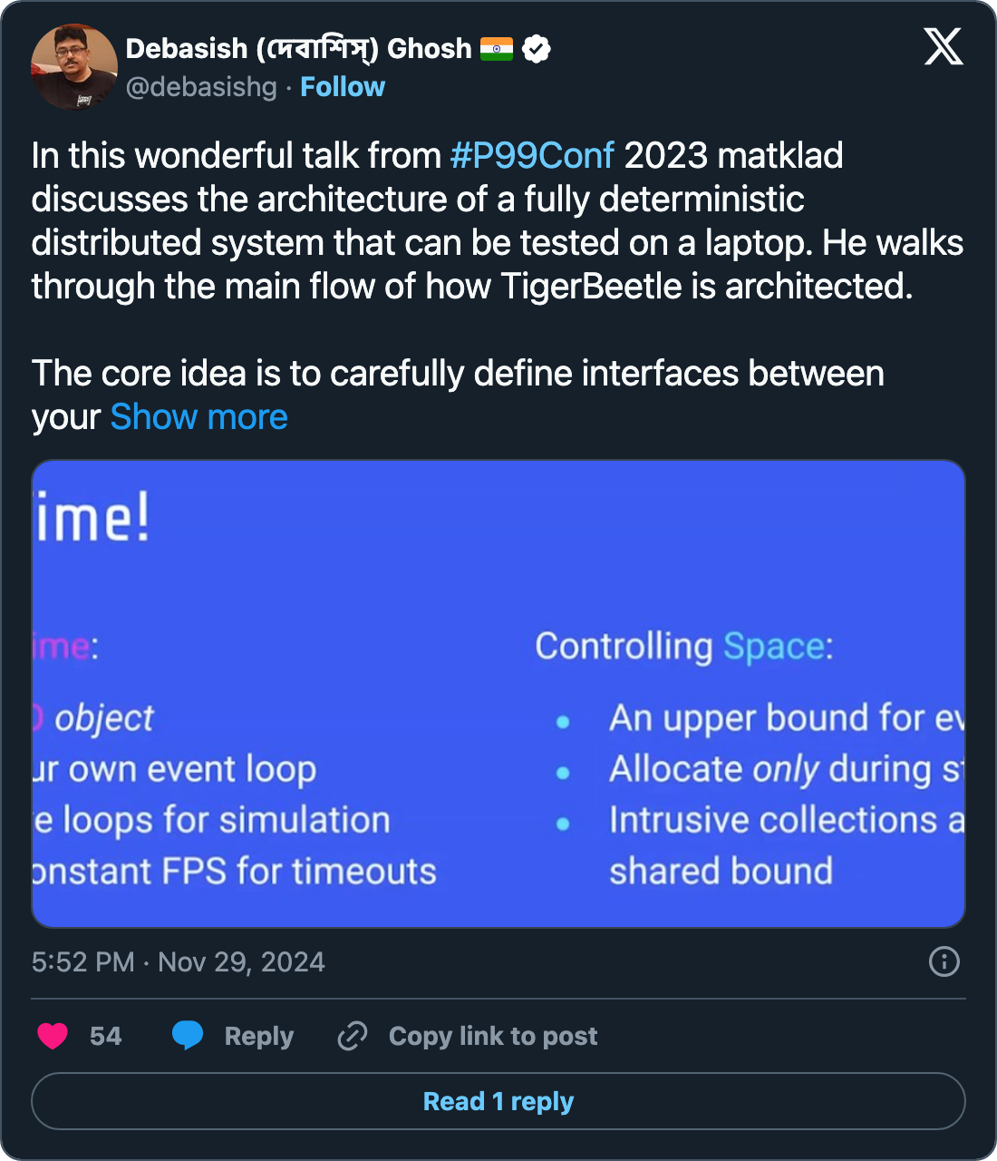Image resolution: width=997 pixels, height=1161 pixels.
Task: Click the chain link copy icon
Action: [352, 1036]
